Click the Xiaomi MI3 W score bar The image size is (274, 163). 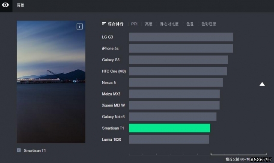pos(174,105)
